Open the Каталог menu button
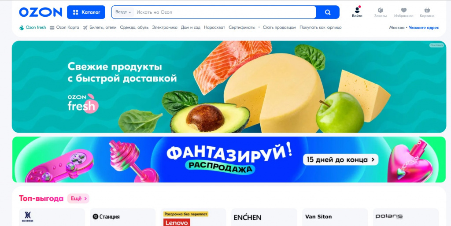Viewport: 451px width, 226px height. (86, 12)
